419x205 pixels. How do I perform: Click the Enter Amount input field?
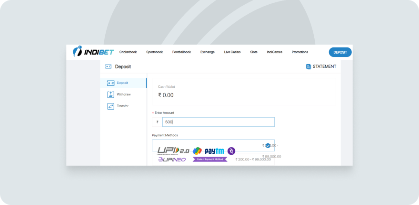pyautogui.click(x=219, y=122)
